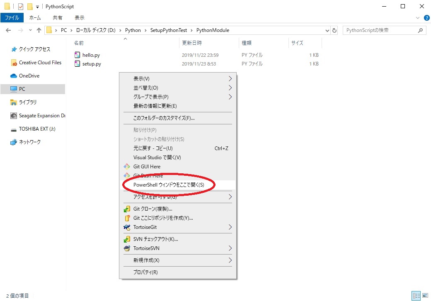Choose Git GUI Here
This screenshot has height=301, width=431.
click(x=178, y=166)
